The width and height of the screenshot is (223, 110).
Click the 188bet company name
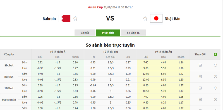(9, 88)
